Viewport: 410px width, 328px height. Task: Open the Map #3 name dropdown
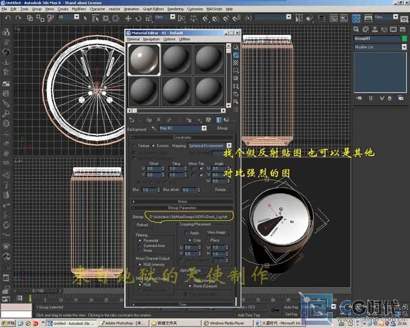click(x=204, y=128)
